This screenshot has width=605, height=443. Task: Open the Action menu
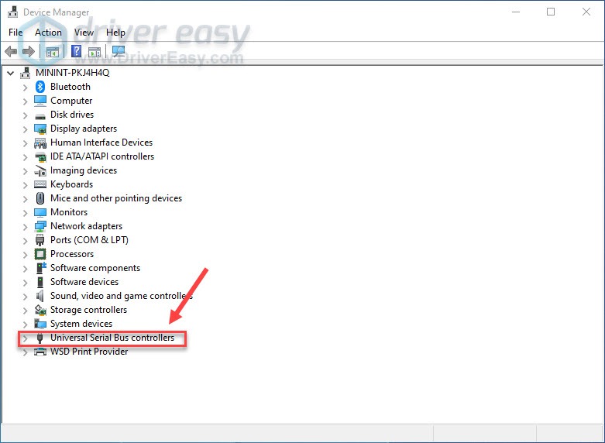click(x=48, y=33)
